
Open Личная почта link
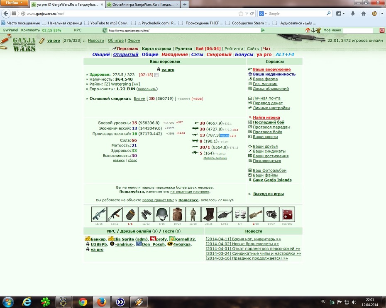coord(266,98)
